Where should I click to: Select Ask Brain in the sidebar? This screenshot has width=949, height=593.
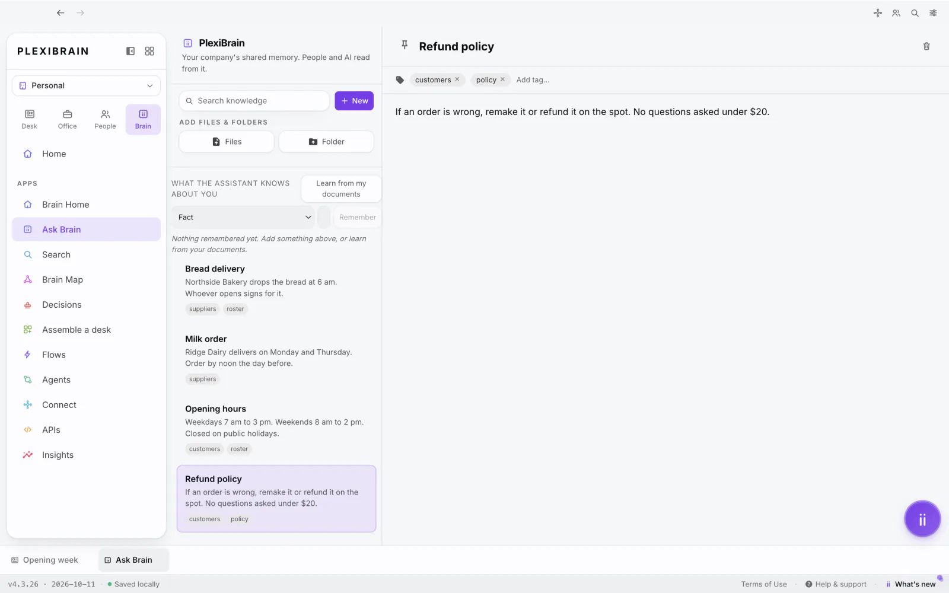point(86,229)
